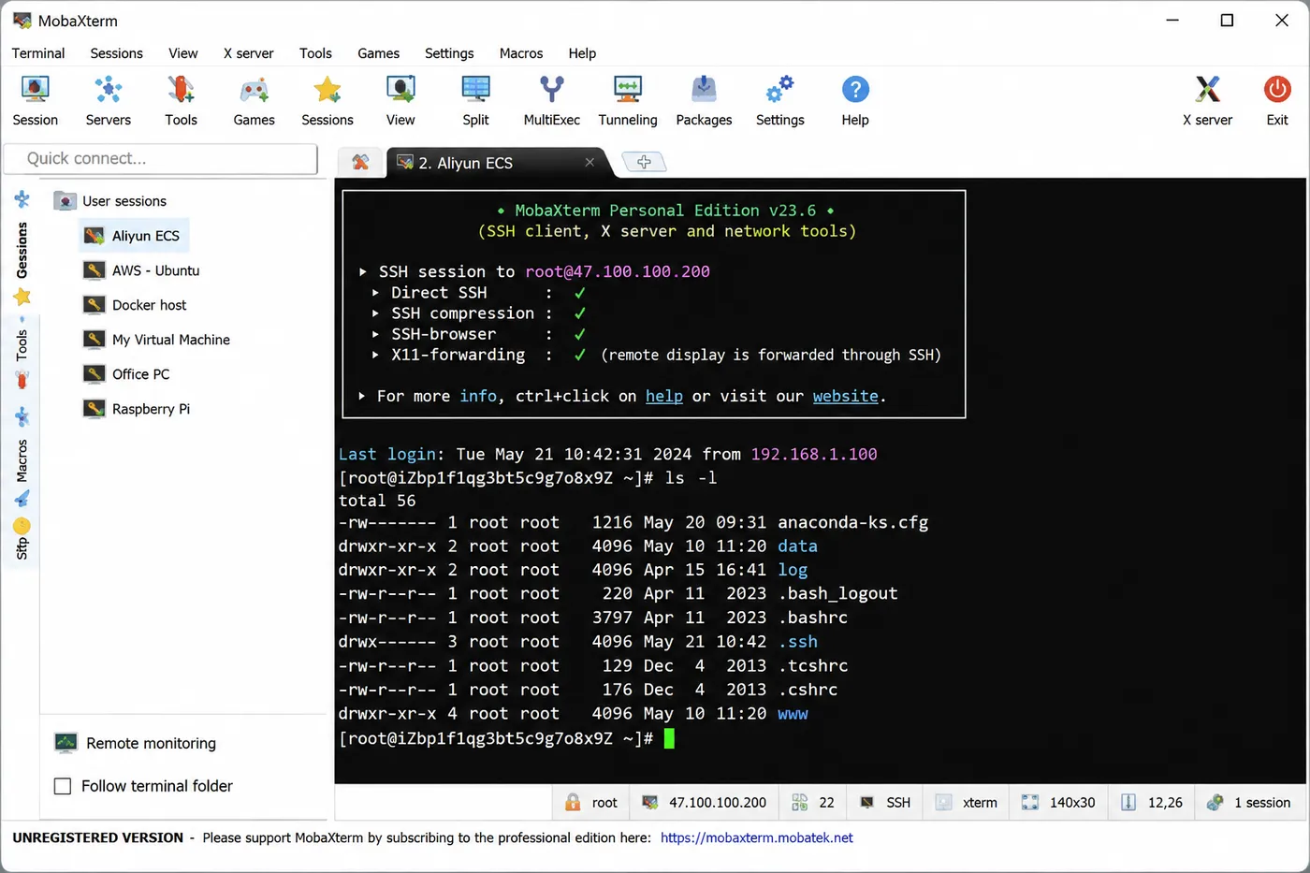This screenshot has width=1310, height=873.
Task: Click the 192.168.1.100 login address
Action: click(814, 455)
